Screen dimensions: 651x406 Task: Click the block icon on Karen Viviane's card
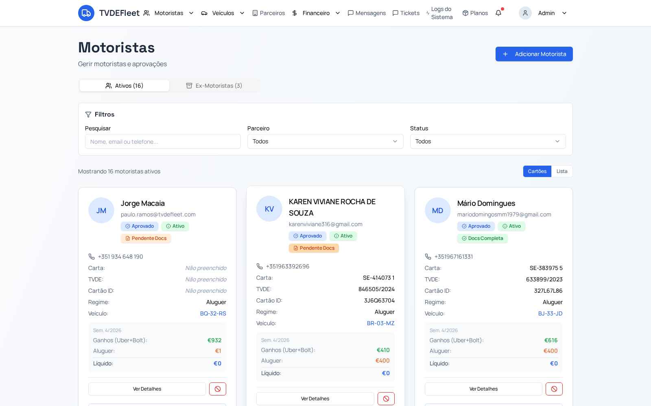coord(386,399)
